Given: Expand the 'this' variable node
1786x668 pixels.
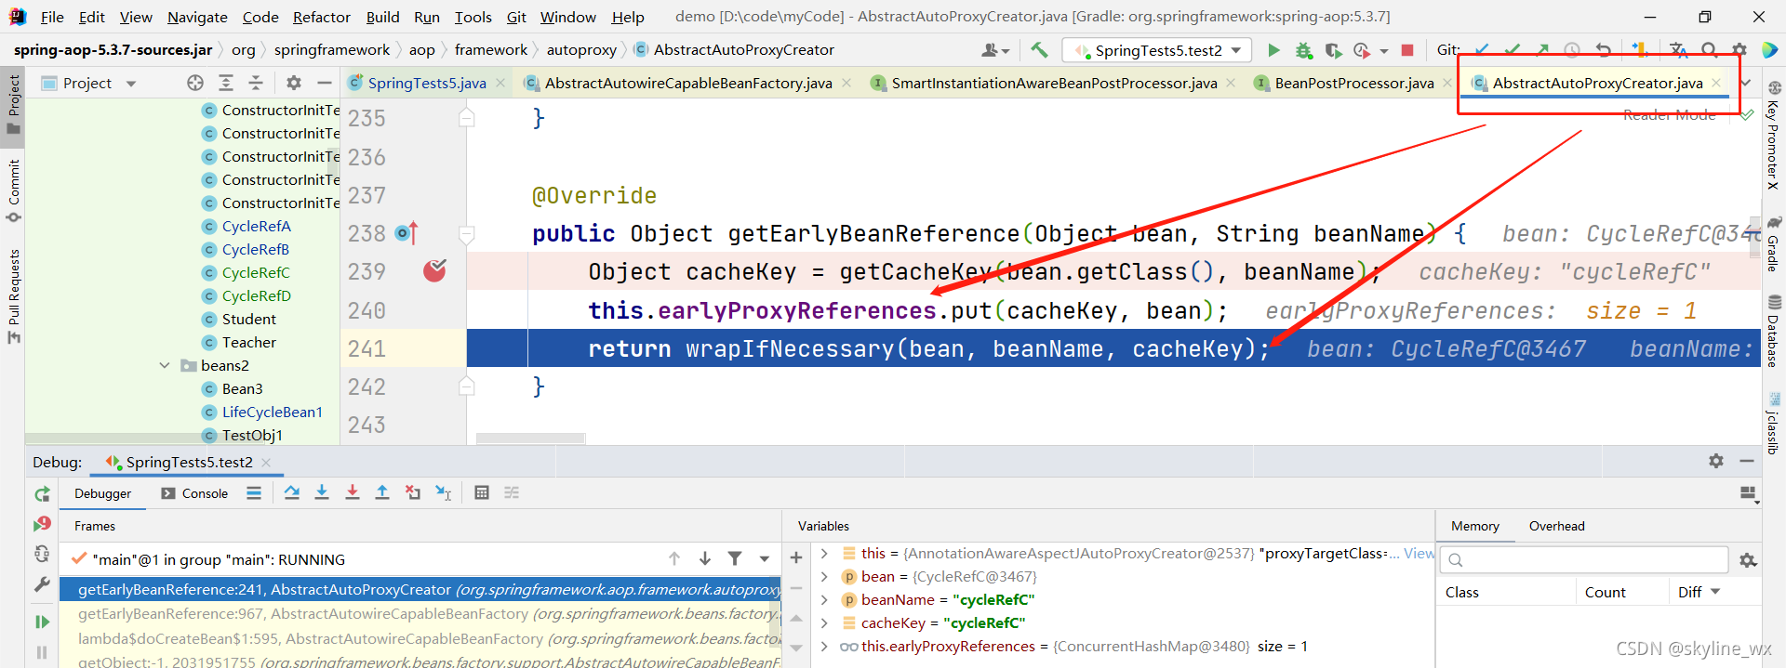Looking at the screenshot, I should (824, 553).
